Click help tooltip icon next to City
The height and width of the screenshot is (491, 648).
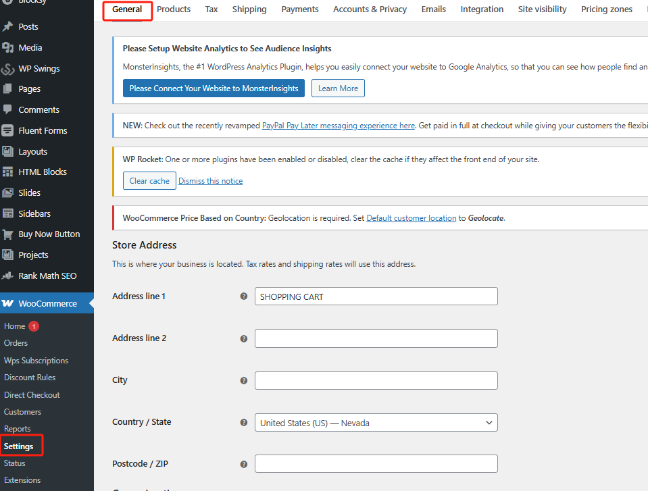(244, 380)
